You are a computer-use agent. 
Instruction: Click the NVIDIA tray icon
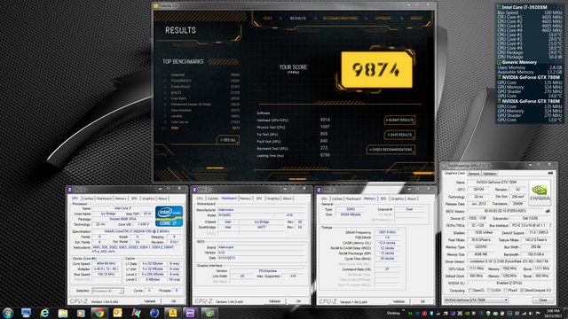coord(467,314)
